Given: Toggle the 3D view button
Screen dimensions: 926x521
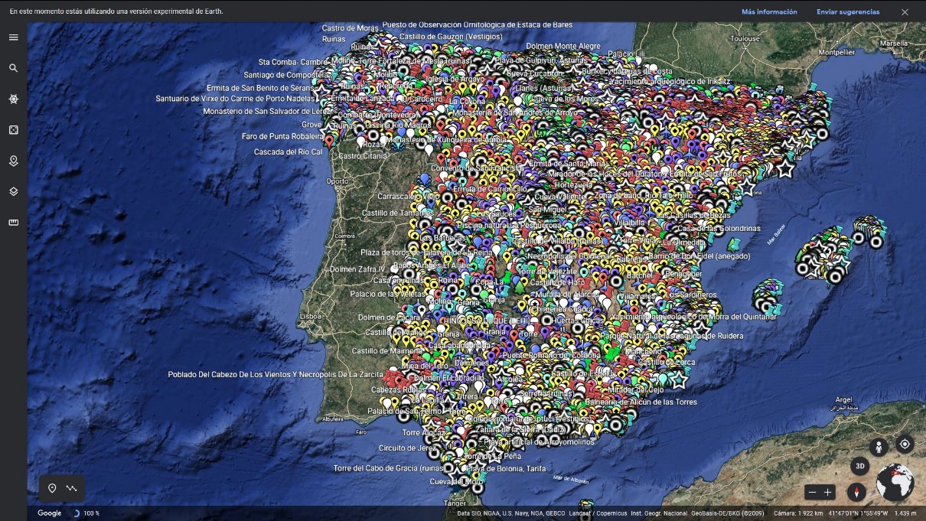Looking at the screenshot, I should click(859, 466).
